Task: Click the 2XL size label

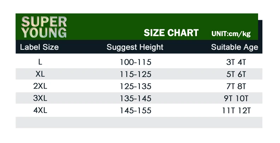Action: tap(40, 86)
